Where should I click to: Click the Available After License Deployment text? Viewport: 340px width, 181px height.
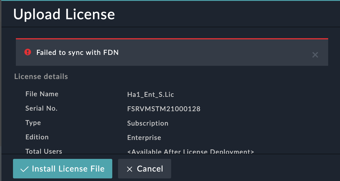(190, 151)
